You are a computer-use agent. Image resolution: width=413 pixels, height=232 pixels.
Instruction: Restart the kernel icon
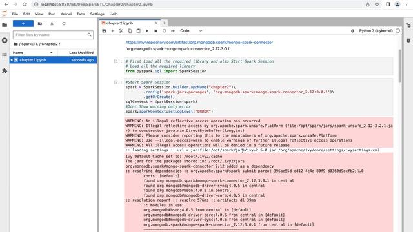164,31
